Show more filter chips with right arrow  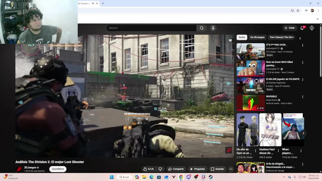click(300, 38)
